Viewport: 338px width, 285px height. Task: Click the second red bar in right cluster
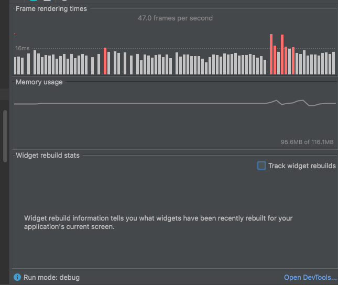point(275,60)
